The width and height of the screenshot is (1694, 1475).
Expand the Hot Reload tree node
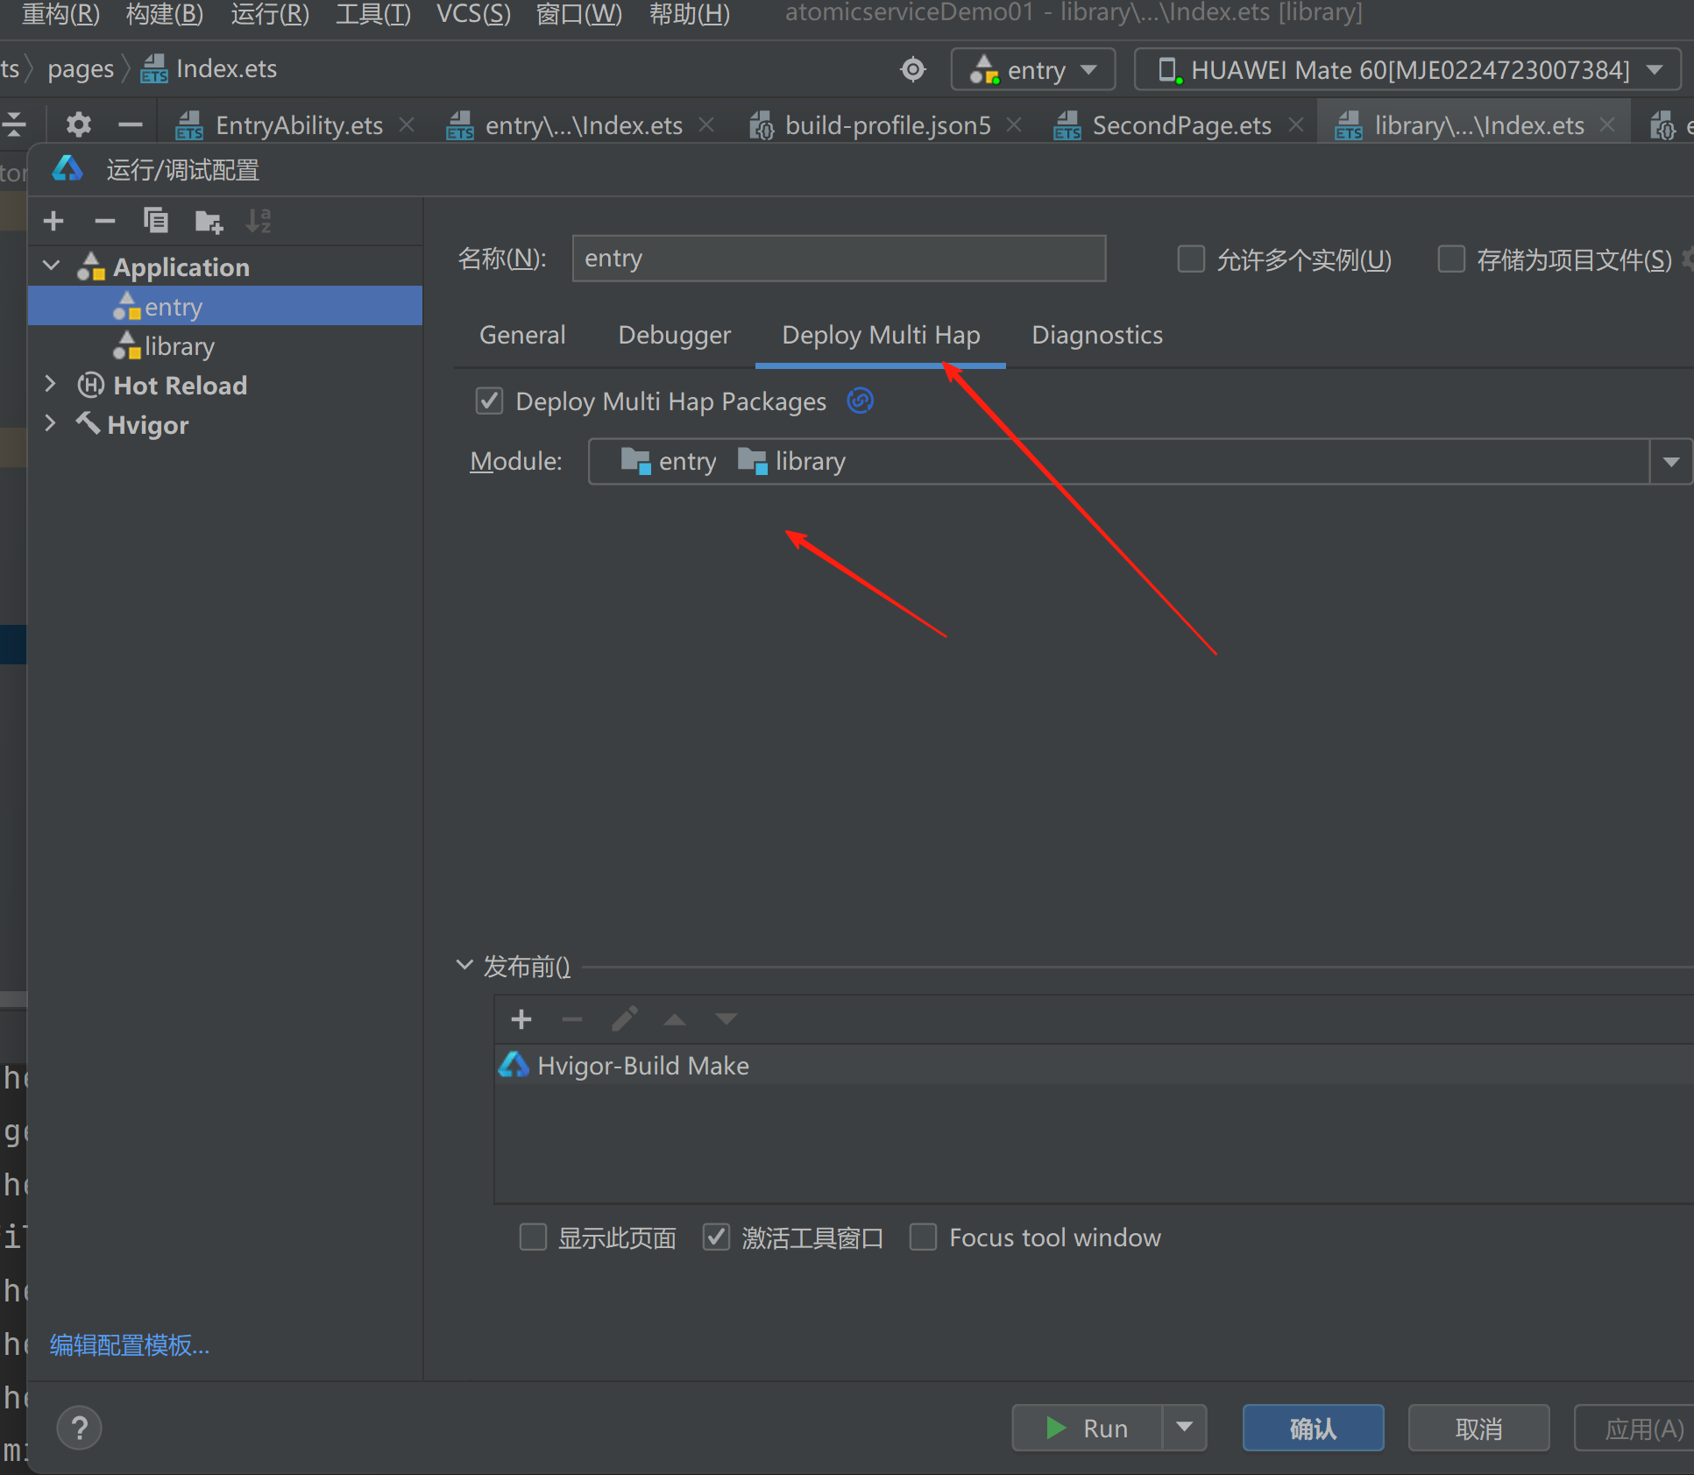pos(51,384)
